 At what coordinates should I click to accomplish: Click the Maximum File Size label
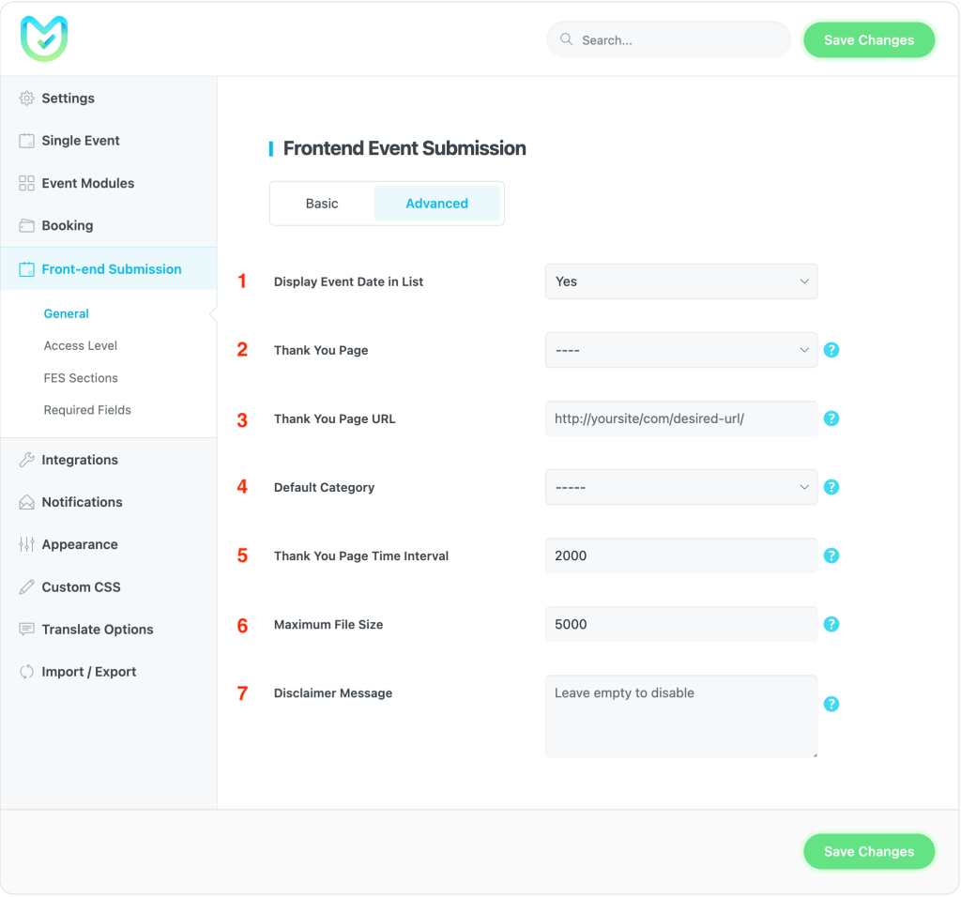(x=328, y=625)
